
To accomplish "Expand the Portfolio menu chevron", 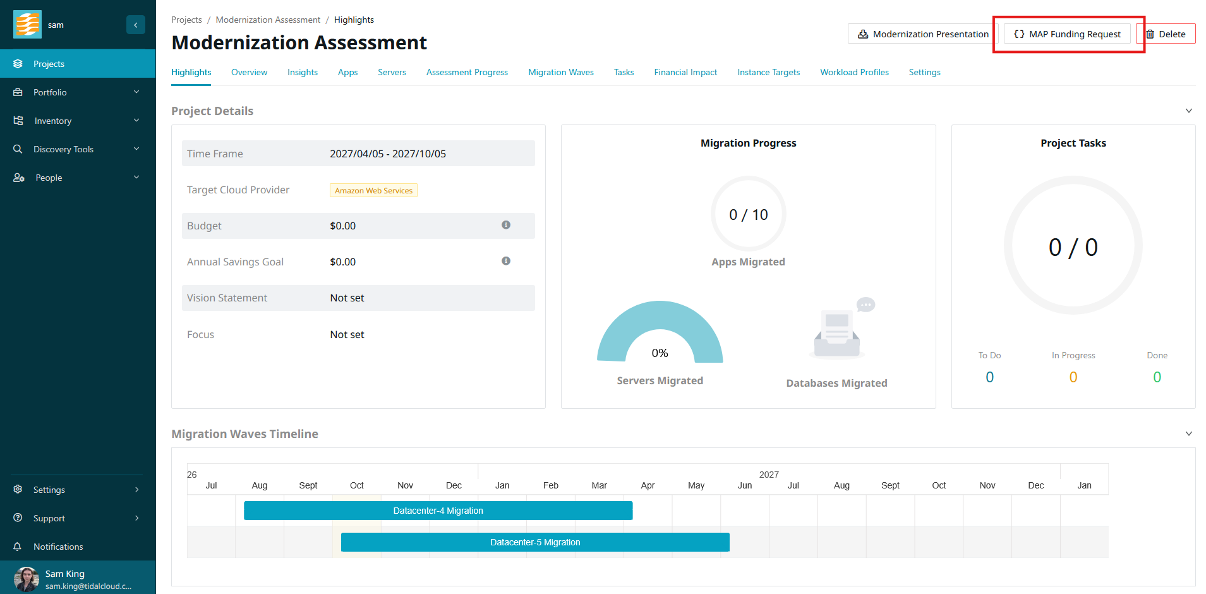I will [x=136, y=92].
